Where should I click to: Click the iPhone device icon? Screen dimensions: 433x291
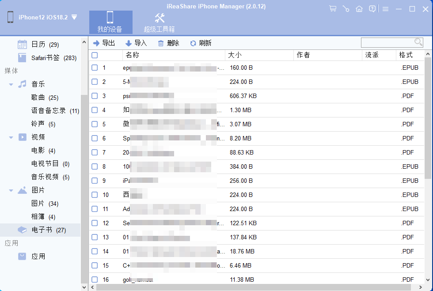point(11,17)
